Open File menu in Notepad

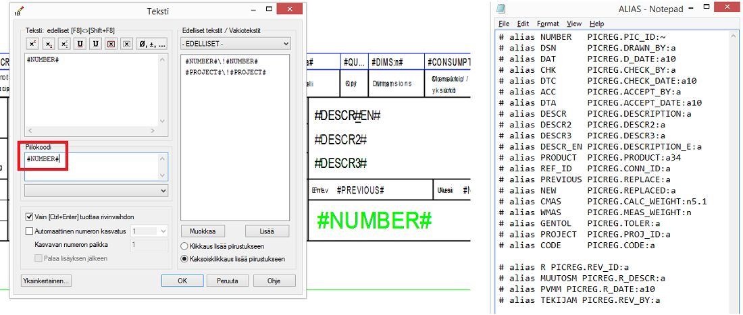[504, 24]
